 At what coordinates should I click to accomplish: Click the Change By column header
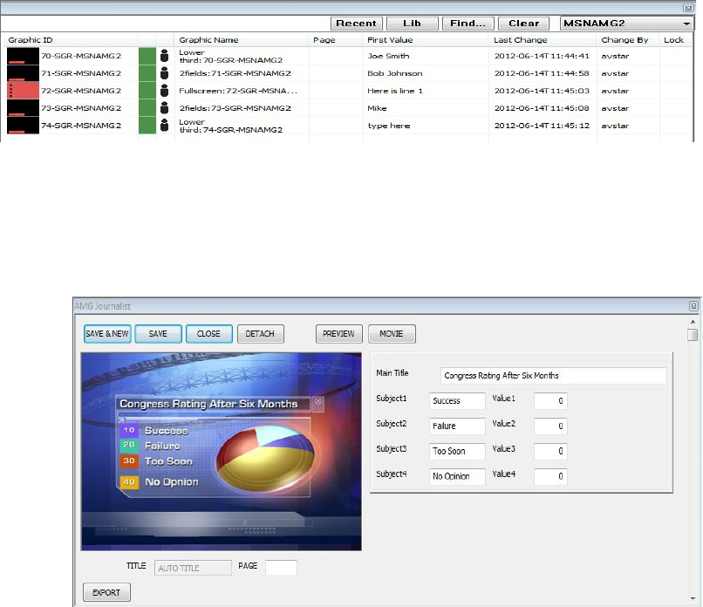625,40
